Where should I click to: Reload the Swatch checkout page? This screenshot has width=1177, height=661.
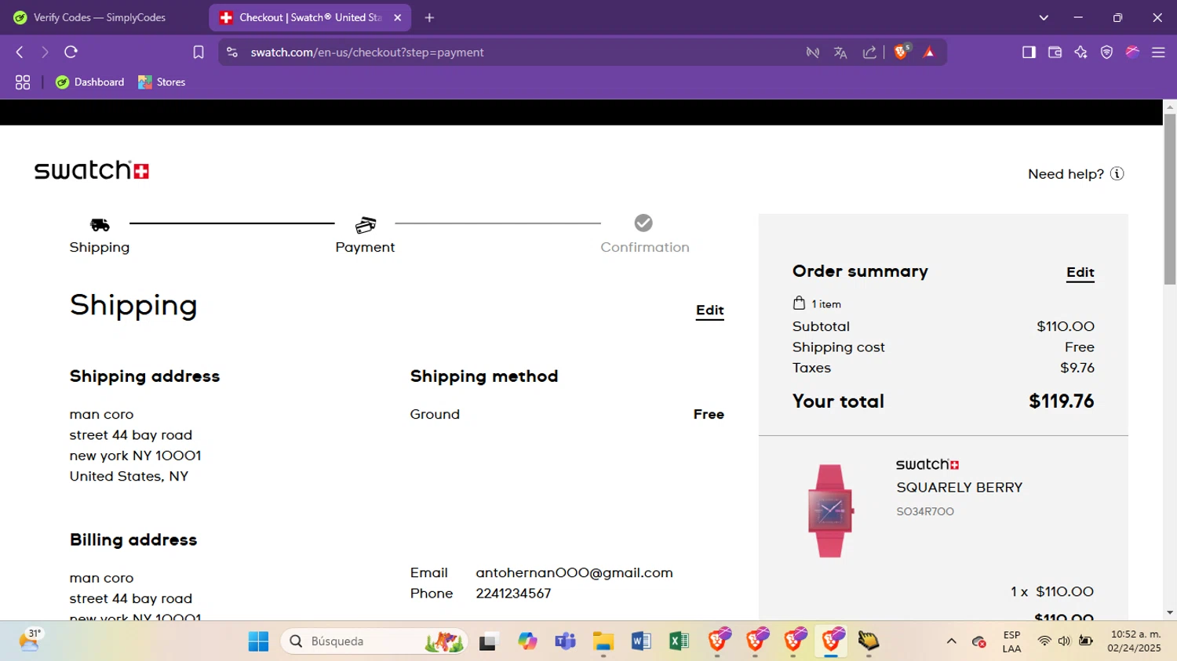pyautogui.click(x=71, y=53)
